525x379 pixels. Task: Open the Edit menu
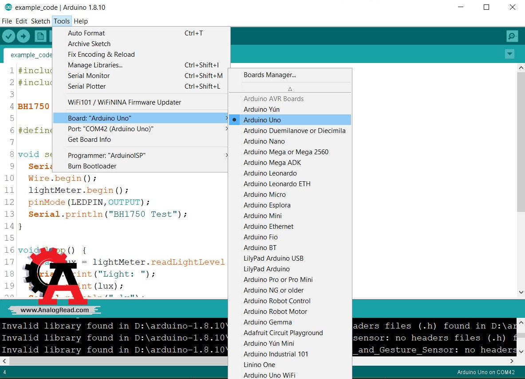pyautogui.click(x=21, y=21)
